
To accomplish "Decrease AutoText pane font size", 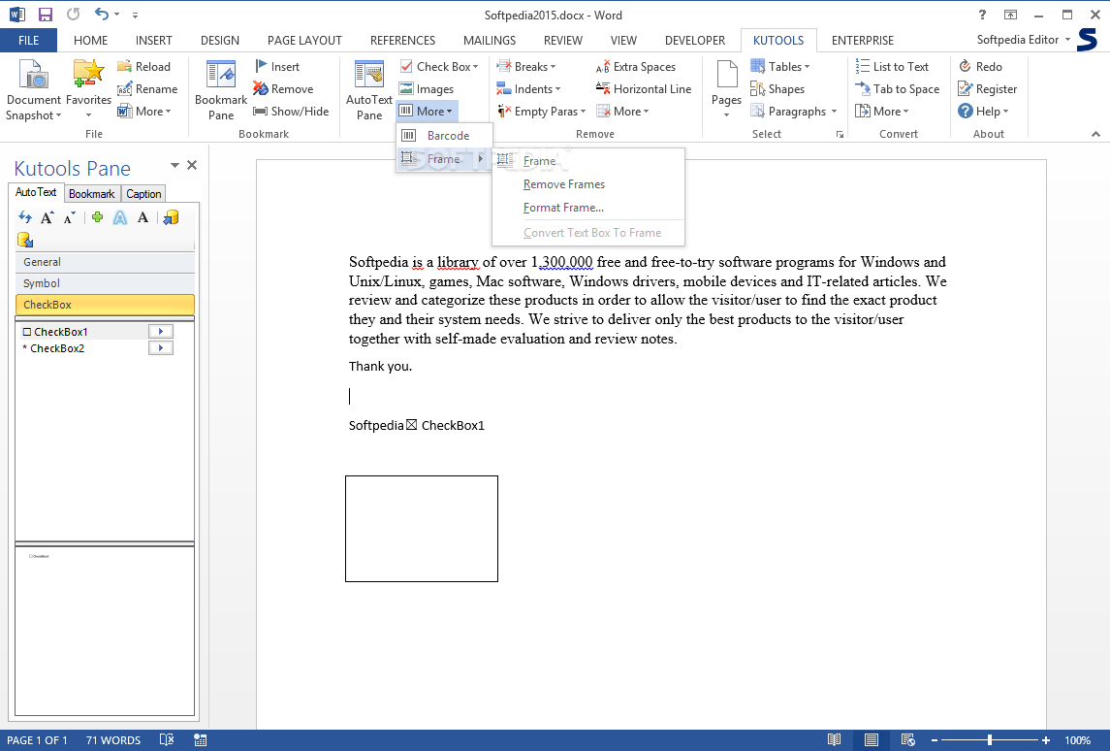I will point(70,217).
